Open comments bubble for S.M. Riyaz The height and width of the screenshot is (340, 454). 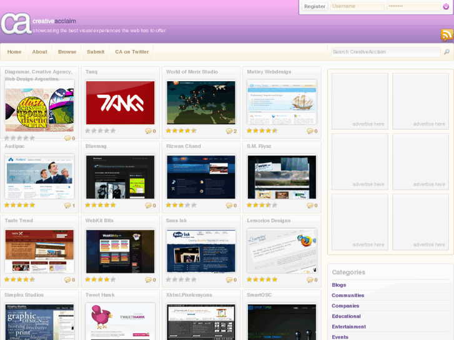pyautogui.click(x=310, y=205)
